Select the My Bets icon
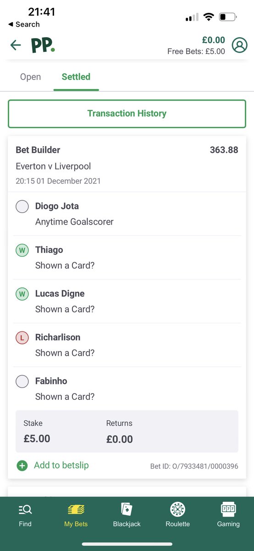The image size is (254, 551). point(76,509)
